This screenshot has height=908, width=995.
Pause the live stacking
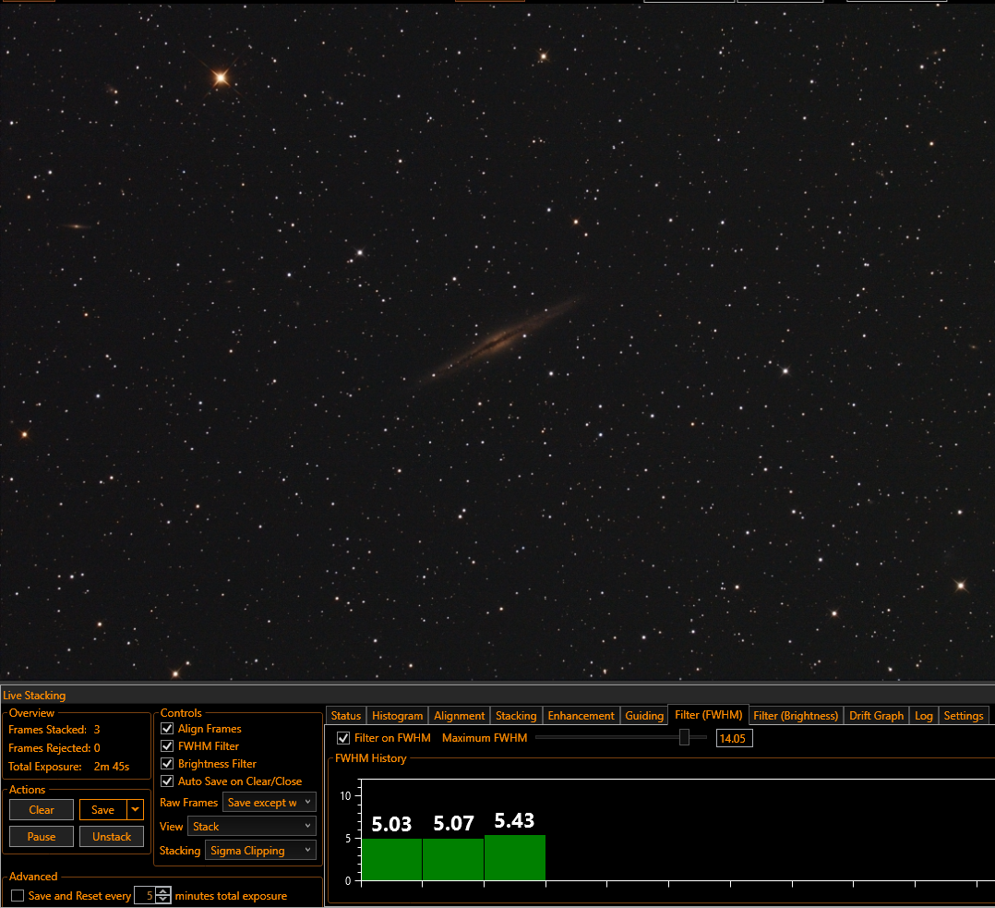[42, 836]
